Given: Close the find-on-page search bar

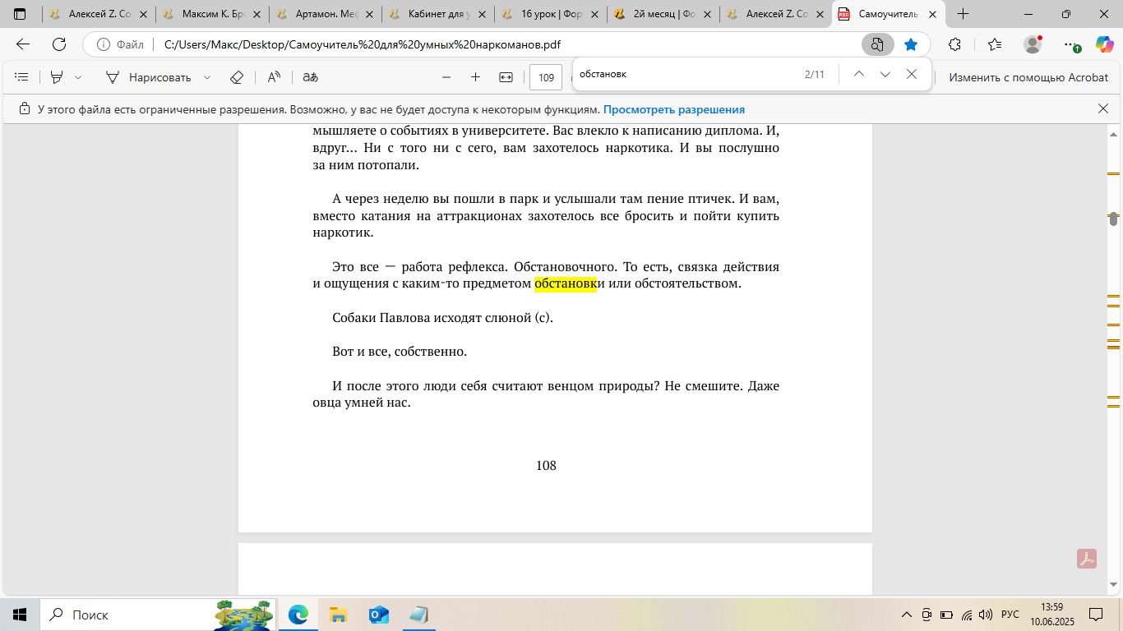Looking at the screenshot, I should coord(911,74).
